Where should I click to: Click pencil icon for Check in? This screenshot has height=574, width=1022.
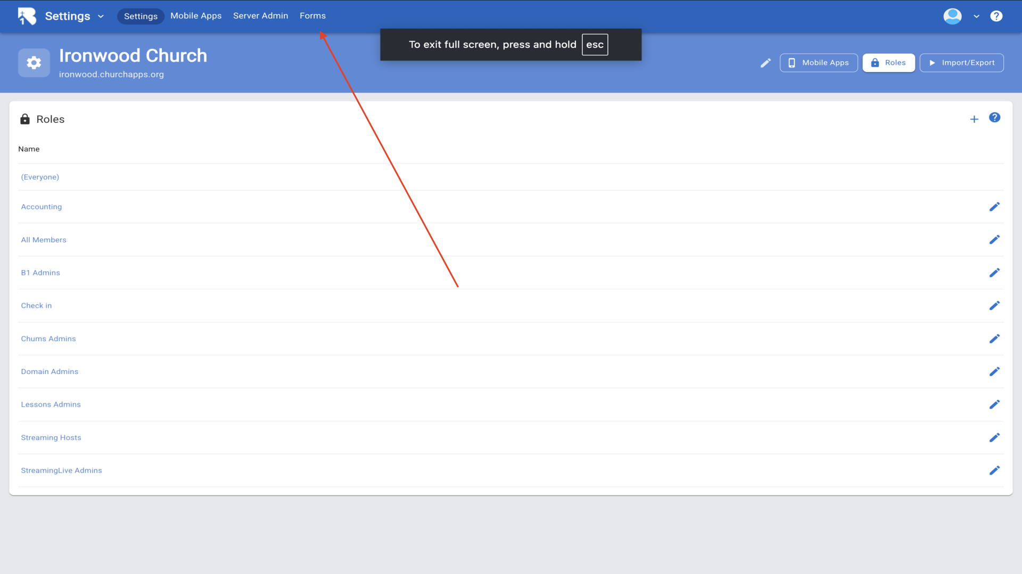(994, 306)
